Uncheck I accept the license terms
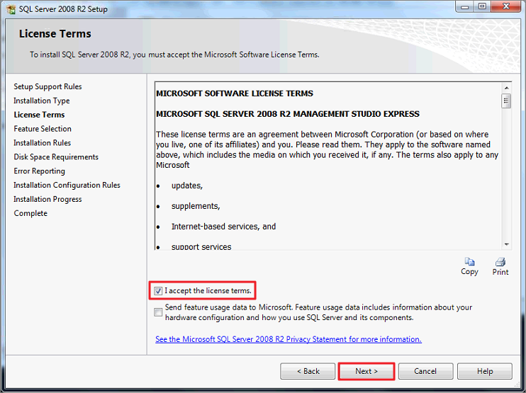 point(158,291)
